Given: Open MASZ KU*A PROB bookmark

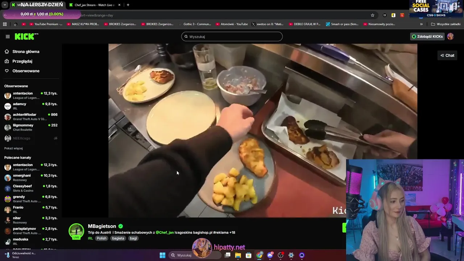Looking at the screenshot, I should (83, 24).
